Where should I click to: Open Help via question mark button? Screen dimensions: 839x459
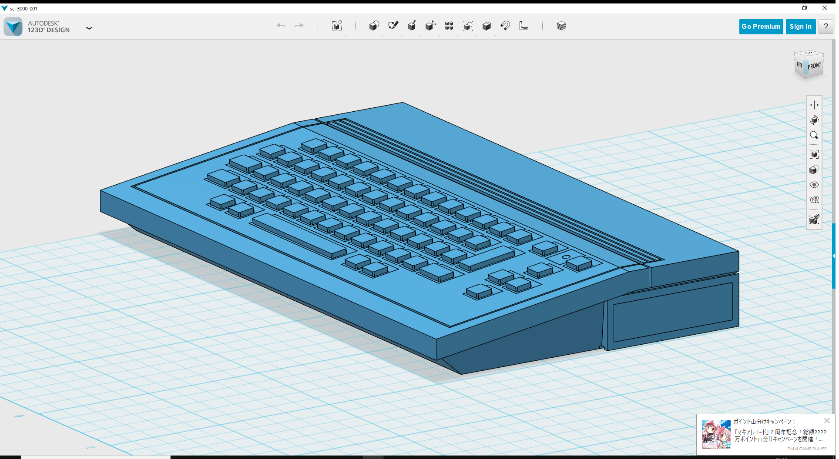tap(826, 27)
